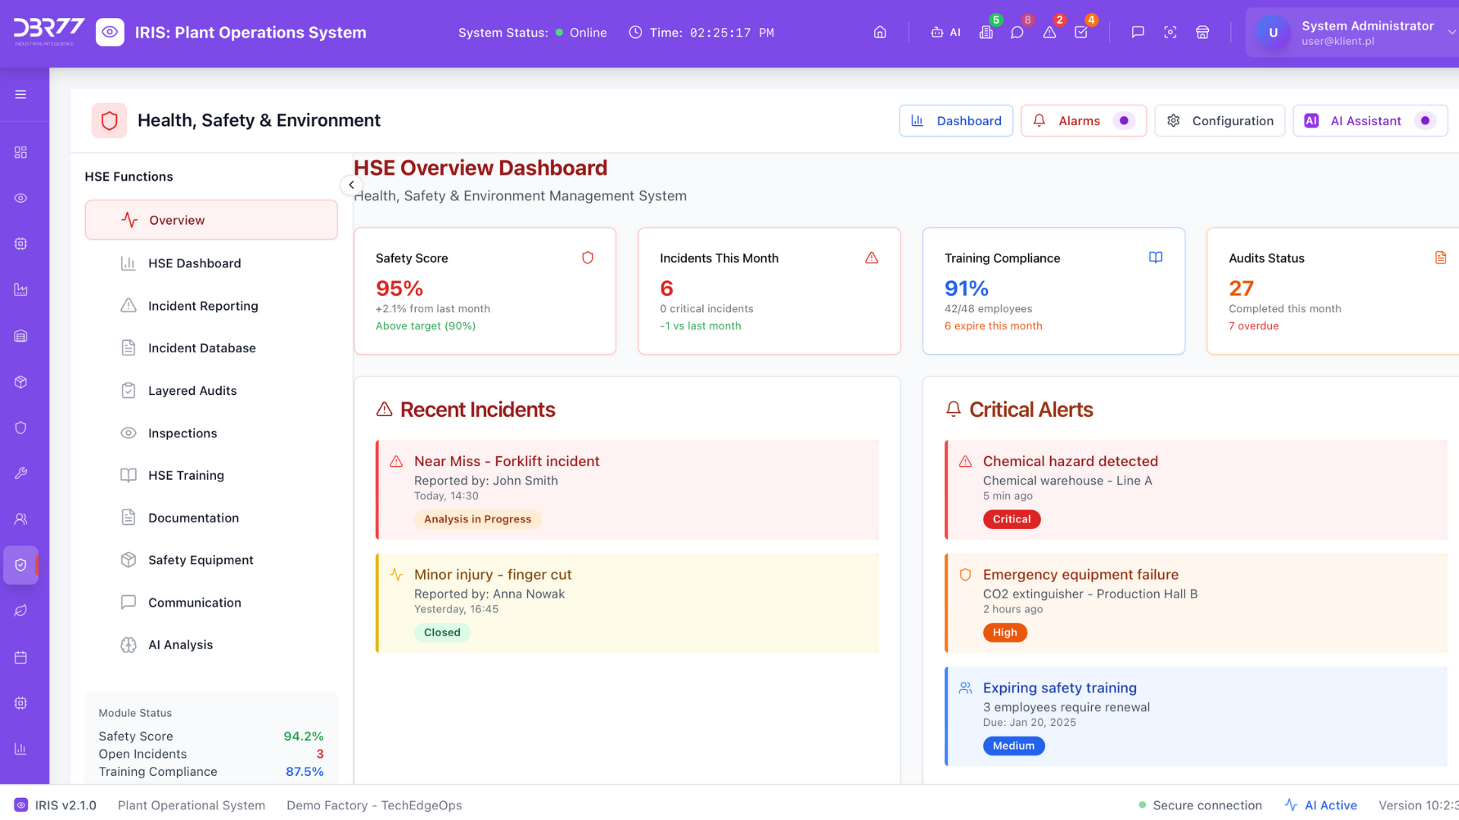Open alerts triangle icon with badge 2
The image size is (1459, 820).
coord(1049,33)
